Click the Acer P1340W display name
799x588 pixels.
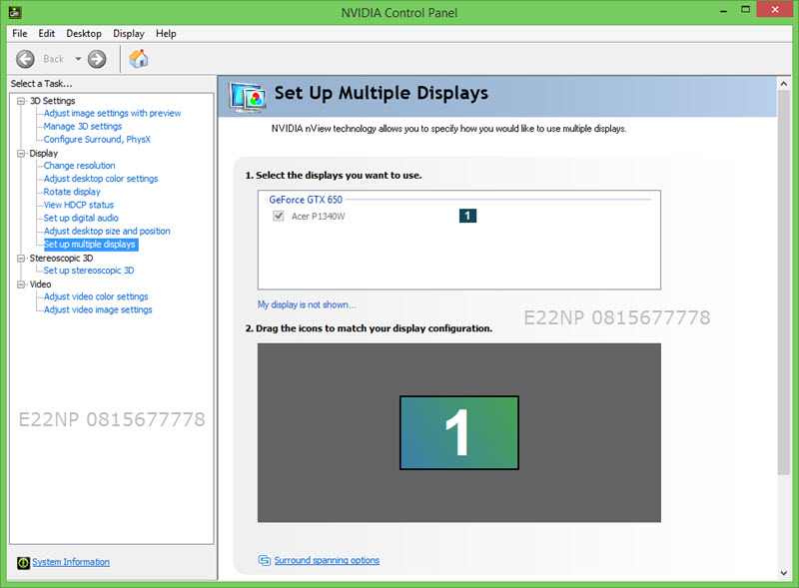click(x=318, y=217)
